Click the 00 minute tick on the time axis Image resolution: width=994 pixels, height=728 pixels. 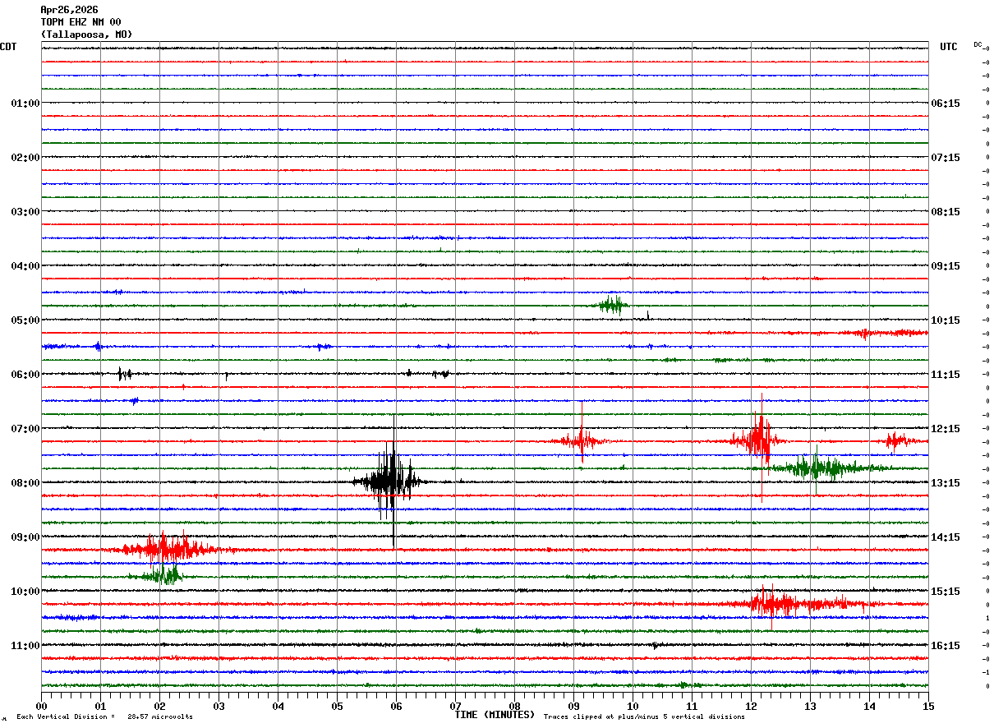42,706
